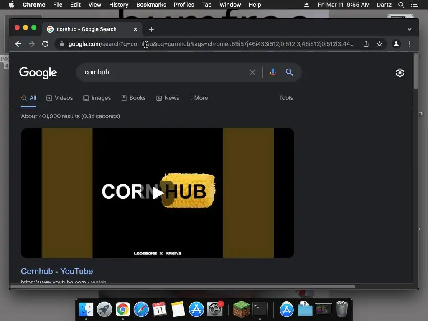Open the Help menu
The height and width of the screenshot is (321, 428).
coord(255,5)
